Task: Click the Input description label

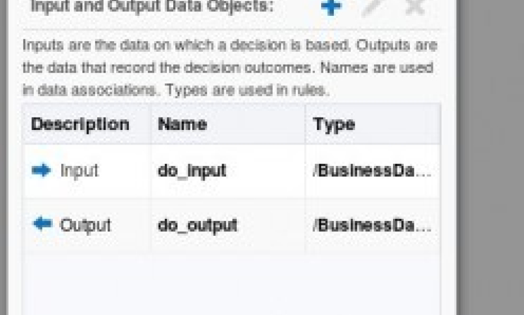Action: click(79, 171)
